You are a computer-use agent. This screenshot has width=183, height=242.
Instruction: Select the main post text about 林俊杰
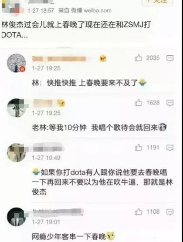click(x=76, y=30)
